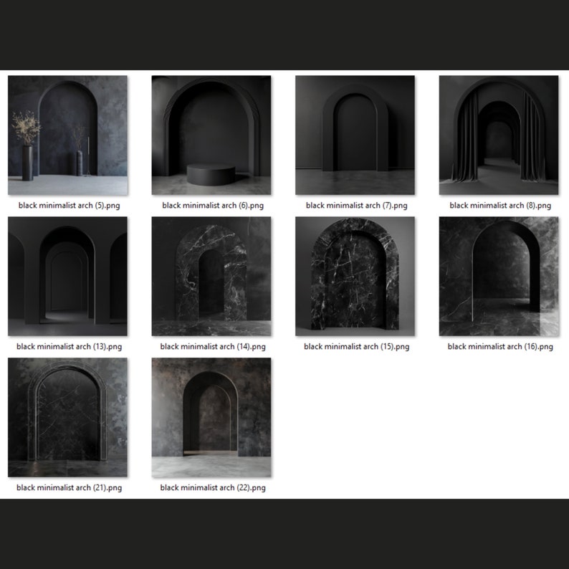This screenshot has height=569, width=569.
Task: Select thumbnail of black minimalist arch (5)
Action: click(x=67, y=135)
